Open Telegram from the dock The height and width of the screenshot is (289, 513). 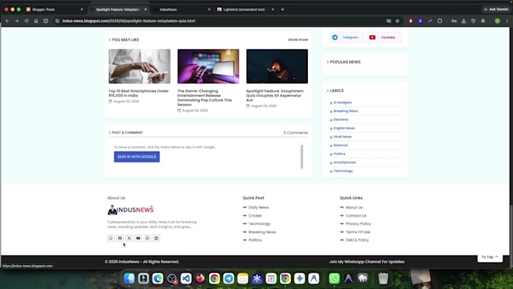229,278
